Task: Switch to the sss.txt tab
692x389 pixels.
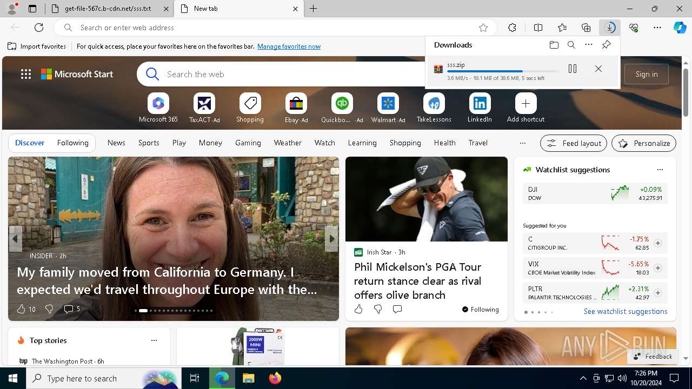Action: pos(108,9)
